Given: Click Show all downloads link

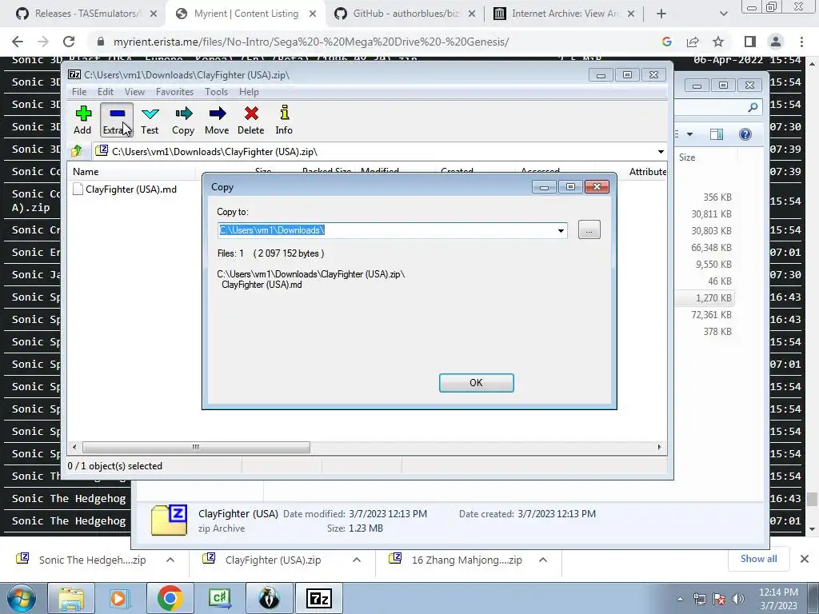Looking at the screenshot, I should (758, 559).
